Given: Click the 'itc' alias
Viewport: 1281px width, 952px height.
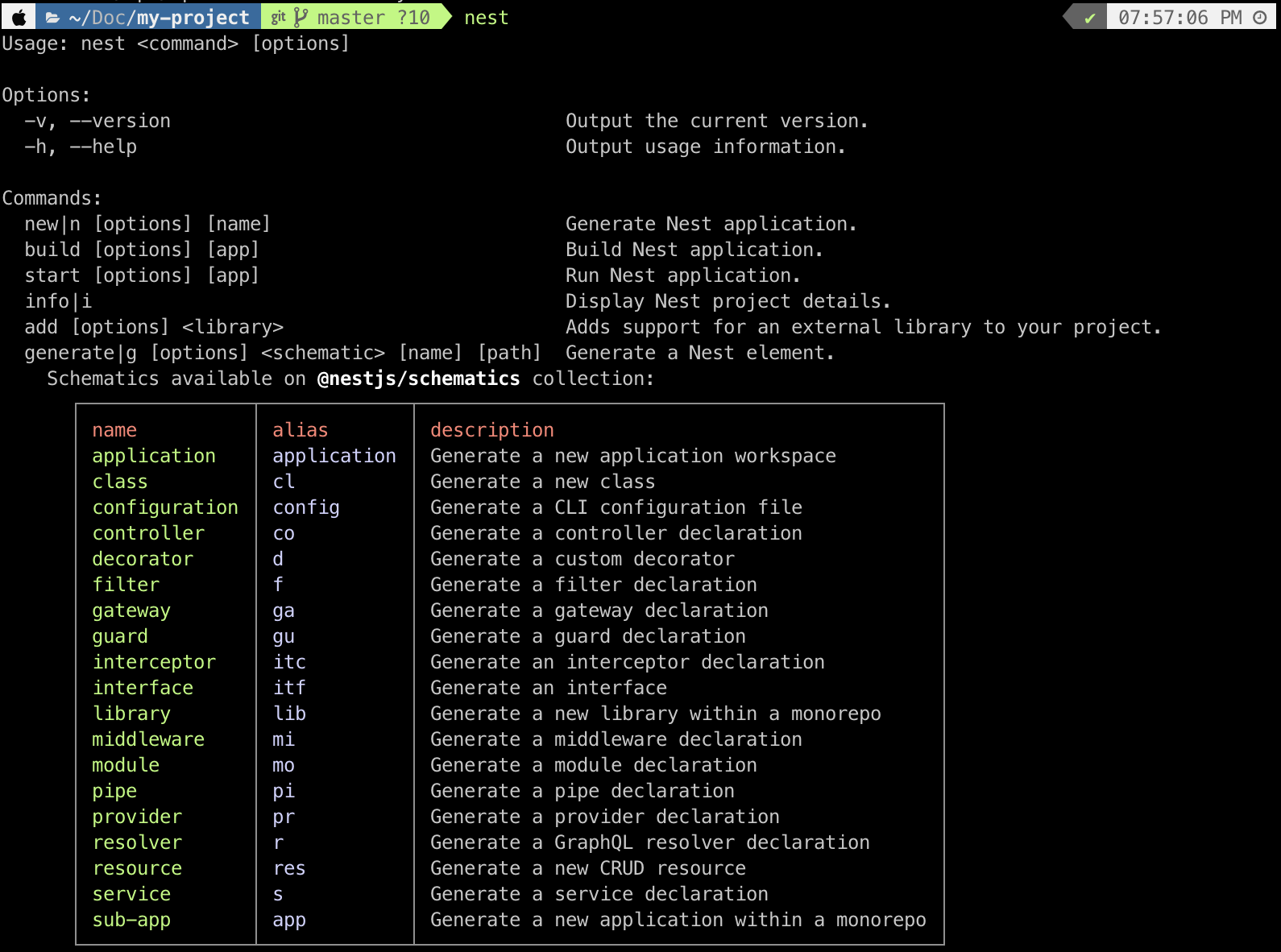Looking at the screenshot, I should pos(289,662).
